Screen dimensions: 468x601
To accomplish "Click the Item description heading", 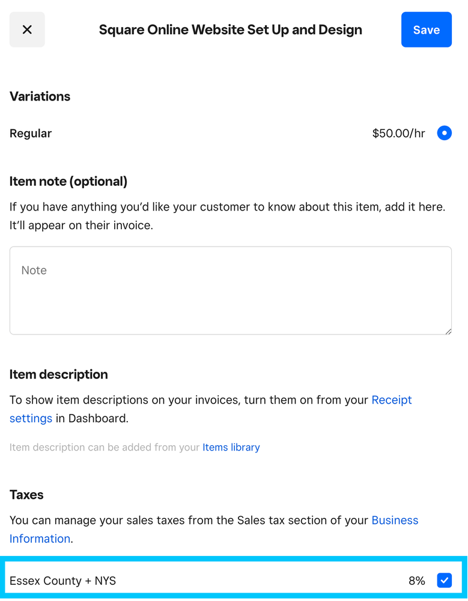I will [58, 374].
